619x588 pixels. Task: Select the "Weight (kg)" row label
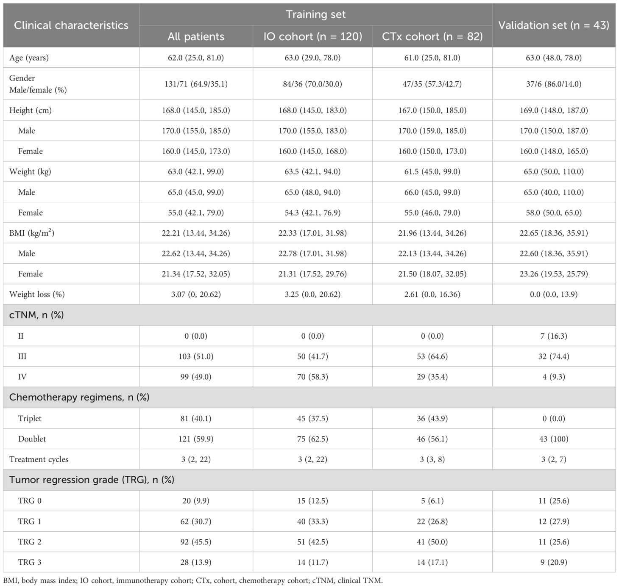pos(30,171)
